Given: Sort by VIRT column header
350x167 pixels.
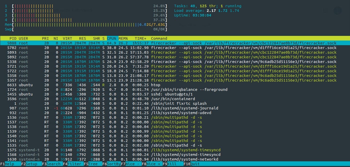Looking at the screenshot, I should (x=68, y=38).
